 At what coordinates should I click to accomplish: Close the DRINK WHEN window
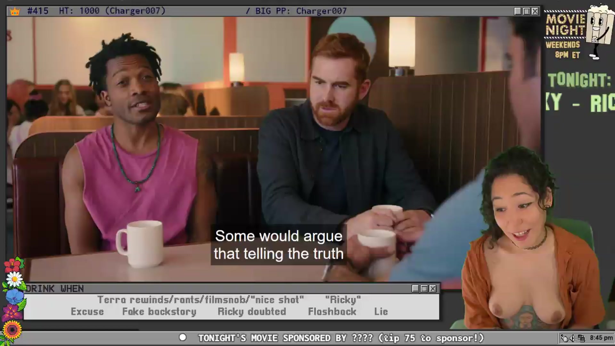433,289
